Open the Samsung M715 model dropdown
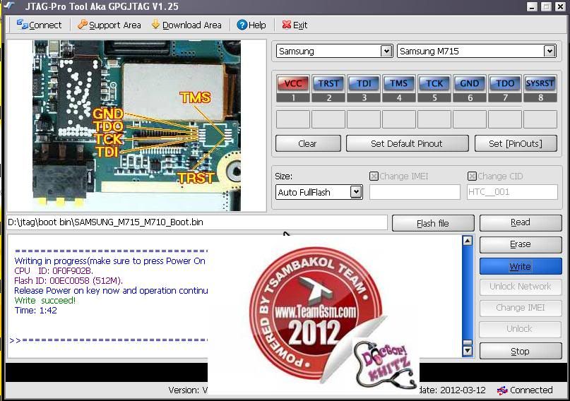570x401 pixels. (x=550, y=51)
